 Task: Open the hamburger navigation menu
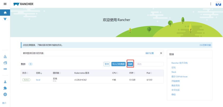pyautogui.click(x=5, y=4)
